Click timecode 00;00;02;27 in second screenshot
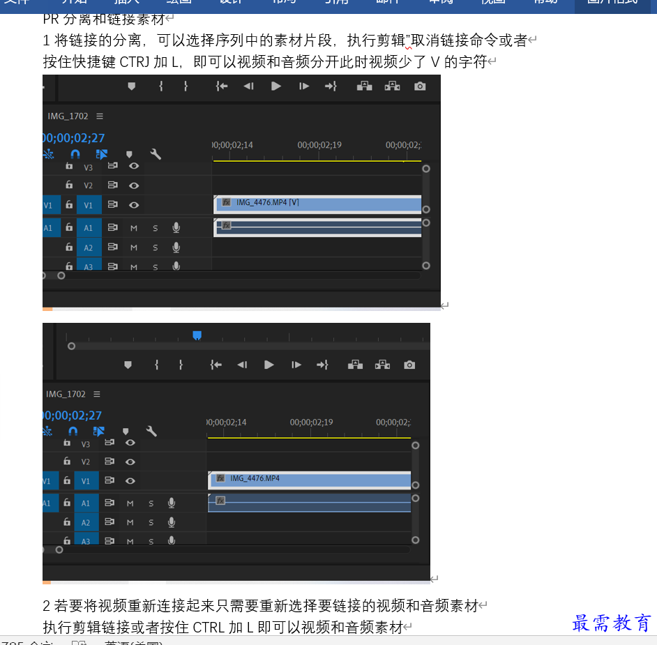 pos(73,416)
